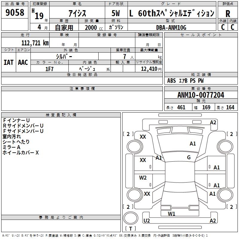Click the A1 mark on the hood
The height and width of the screenshot is (239, 239).
pyautogui.click(x=193, y=144)
